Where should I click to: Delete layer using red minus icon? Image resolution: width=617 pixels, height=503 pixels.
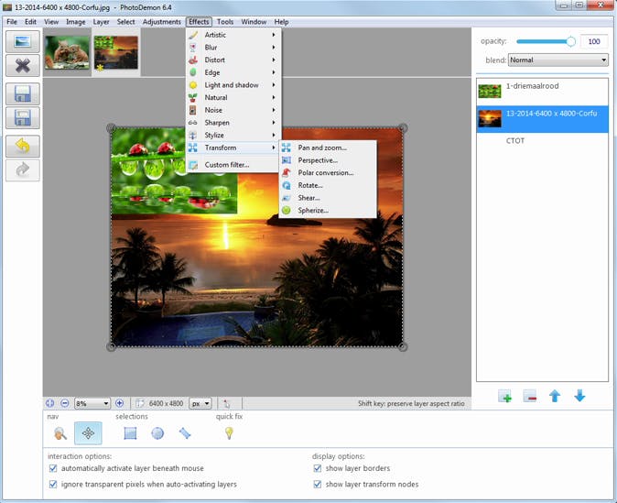530,396
